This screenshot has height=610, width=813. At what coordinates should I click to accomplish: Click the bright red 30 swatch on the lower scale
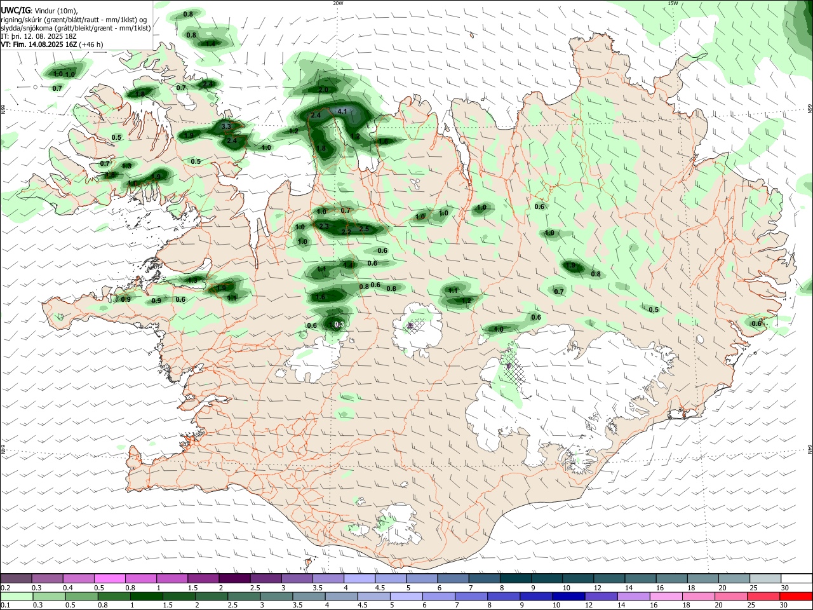click(x=796, y=596)
